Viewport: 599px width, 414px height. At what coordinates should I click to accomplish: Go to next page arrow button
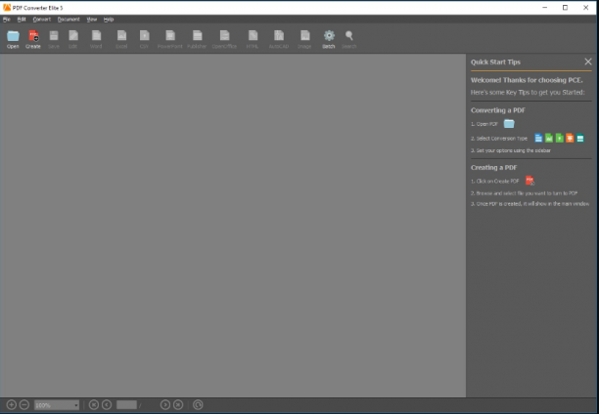coord(165,405)
